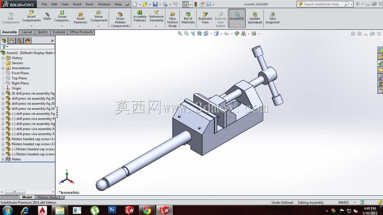Take a Snapshot of the assembly
Screen dimensions: 383x215
272,18
